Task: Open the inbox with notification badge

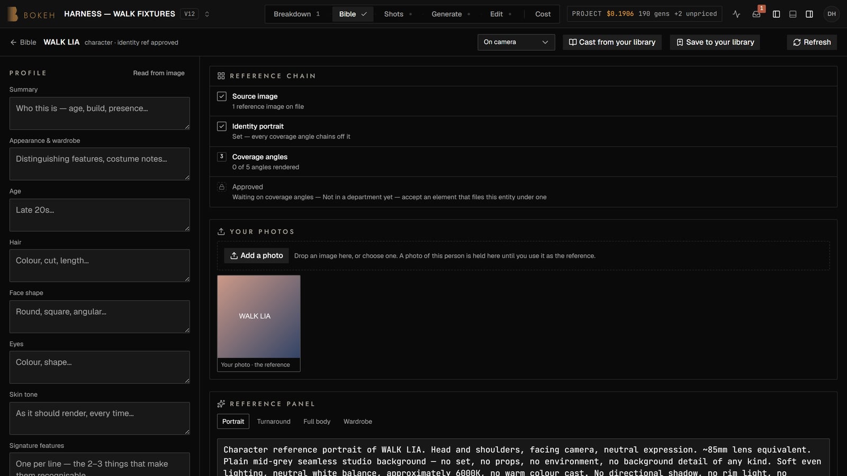Action: point(756,14)
